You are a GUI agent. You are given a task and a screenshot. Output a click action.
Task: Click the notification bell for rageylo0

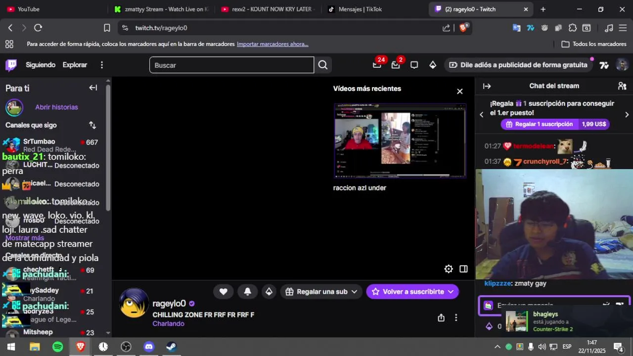point(248,292)
